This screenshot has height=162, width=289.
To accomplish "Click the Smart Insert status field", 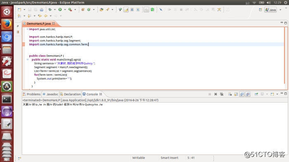I will (x=169, y=158).
